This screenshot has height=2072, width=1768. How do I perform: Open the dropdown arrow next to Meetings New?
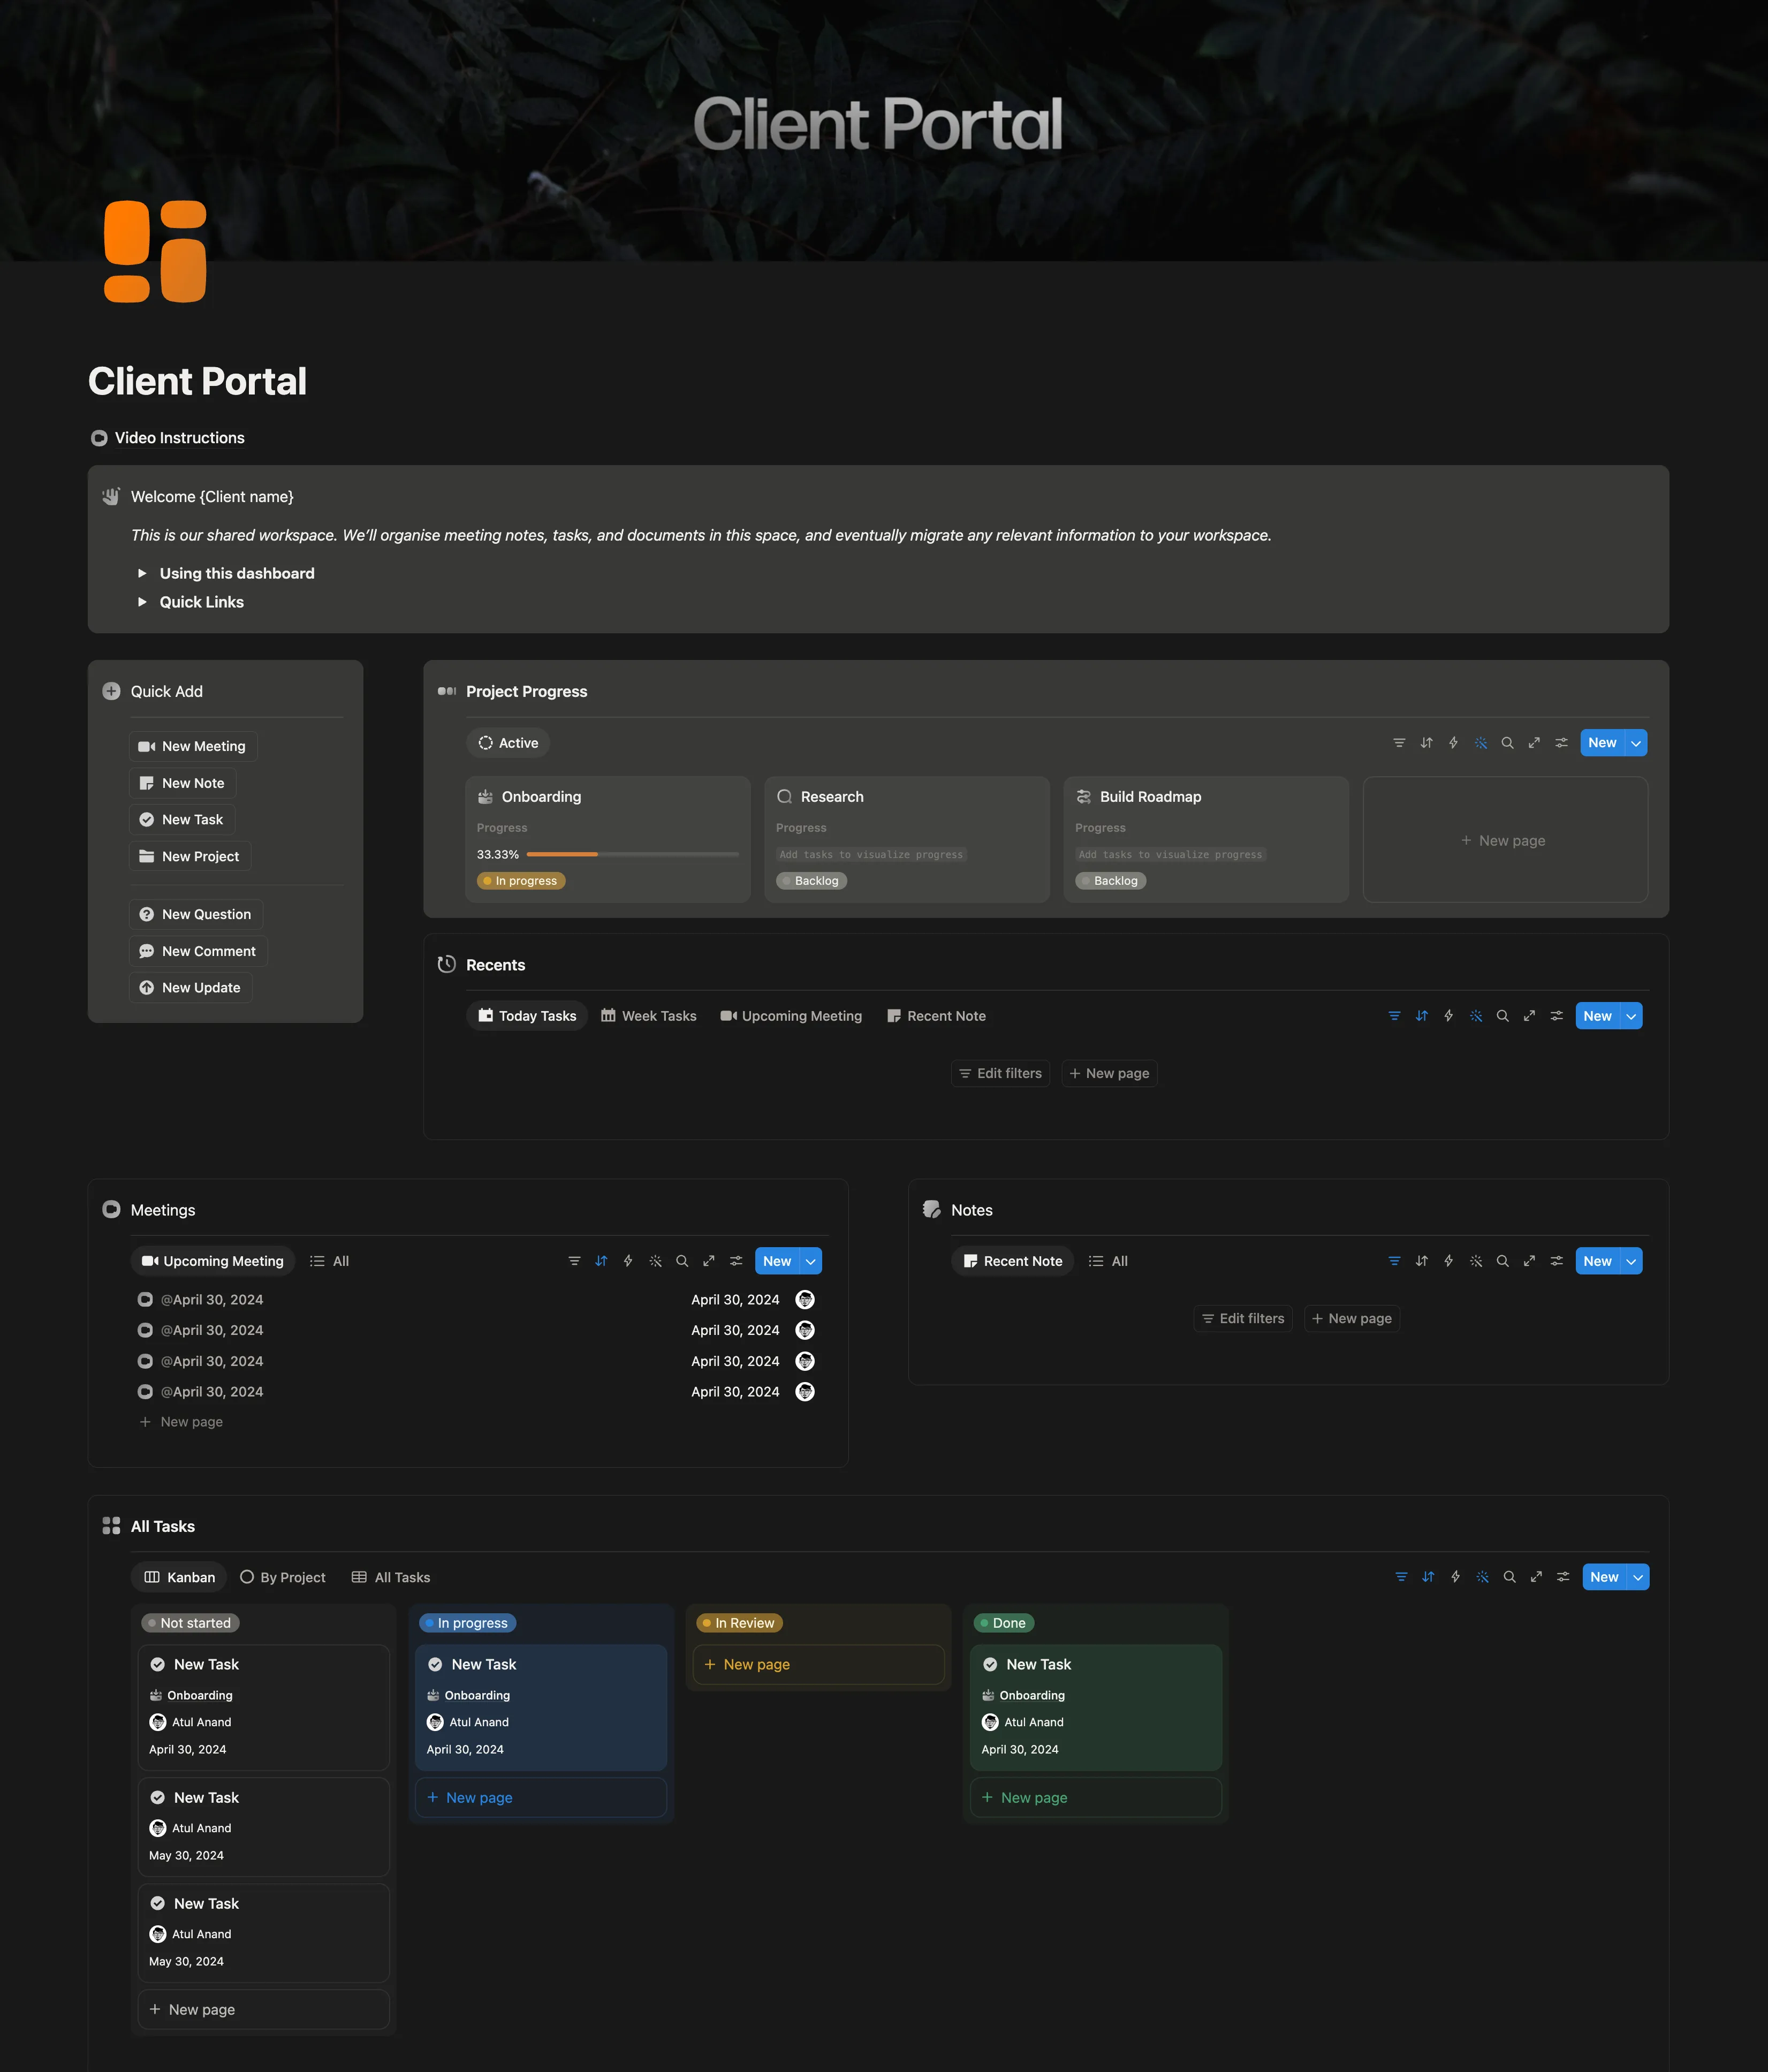point(811,1261)
